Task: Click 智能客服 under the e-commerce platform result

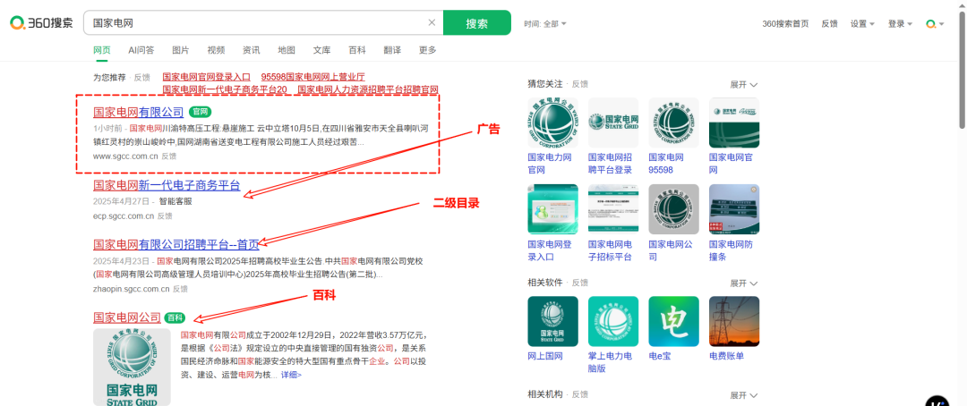Action: [175, 201]
